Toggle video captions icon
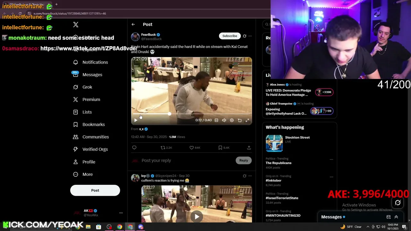The width and height of the screenshot is (411, 231). pyautogui.click(x=216, y=120)
